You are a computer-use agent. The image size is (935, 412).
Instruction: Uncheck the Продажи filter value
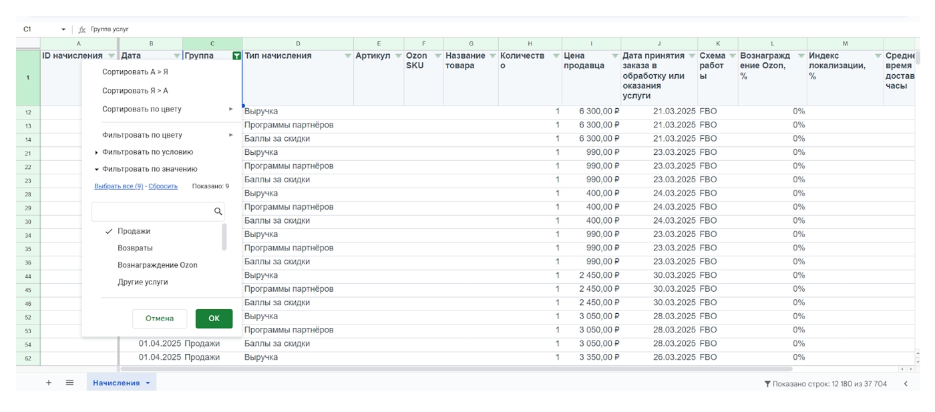(134, 231)
